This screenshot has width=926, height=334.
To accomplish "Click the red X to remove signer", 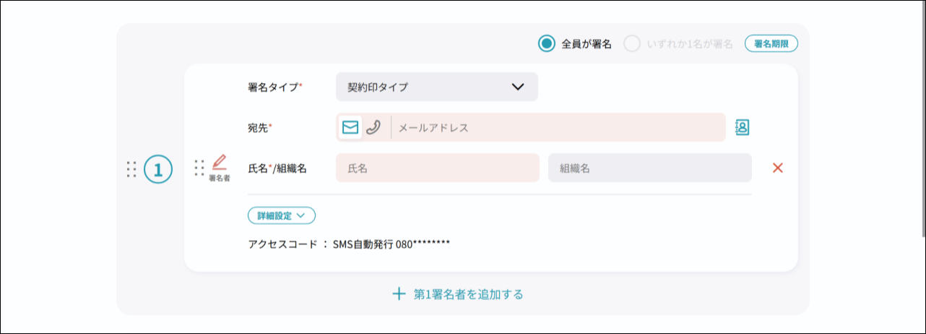I will (778, 168).
